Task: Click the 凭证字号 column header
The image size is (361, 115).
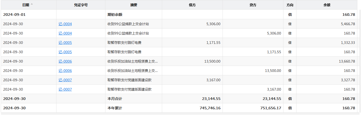Action: point(81,5)
